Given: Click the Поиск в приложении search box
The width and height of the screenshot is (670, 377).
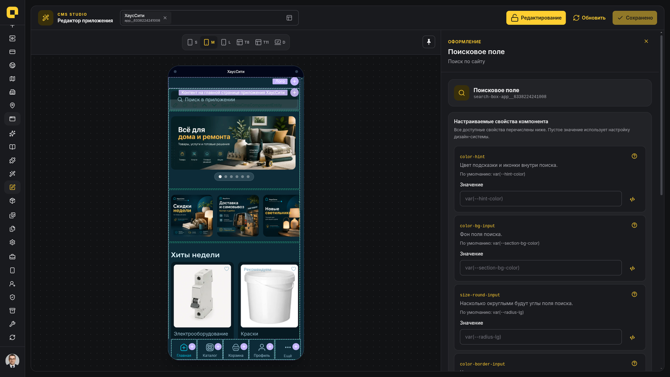Looking at the screenshot, I should [x=234, y=100].
